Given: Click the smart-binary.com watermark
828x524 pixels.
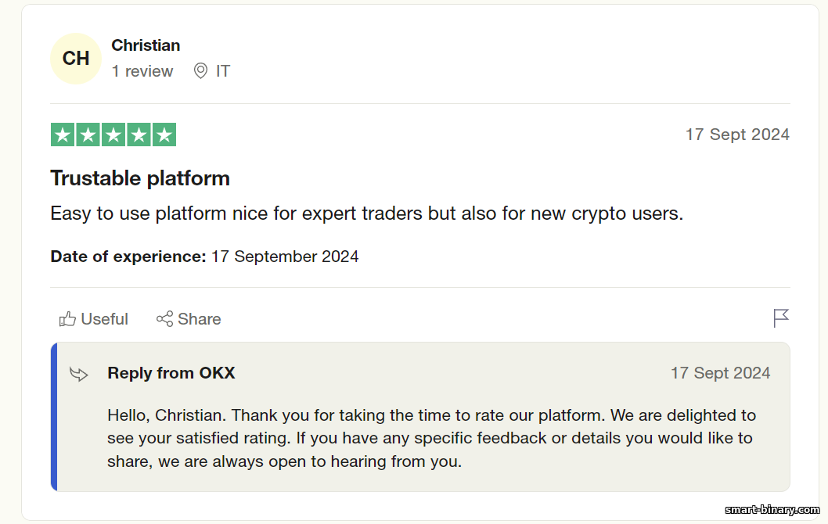Looking at the screenshot, I should 772,509.
